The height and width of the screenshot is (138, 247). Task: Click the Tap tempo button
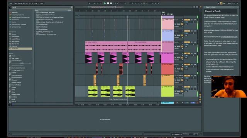tap(15, 3)
